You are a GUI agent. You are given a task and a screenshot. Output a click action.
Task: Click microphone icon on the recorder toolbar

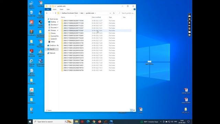click(x=189, y=23)
